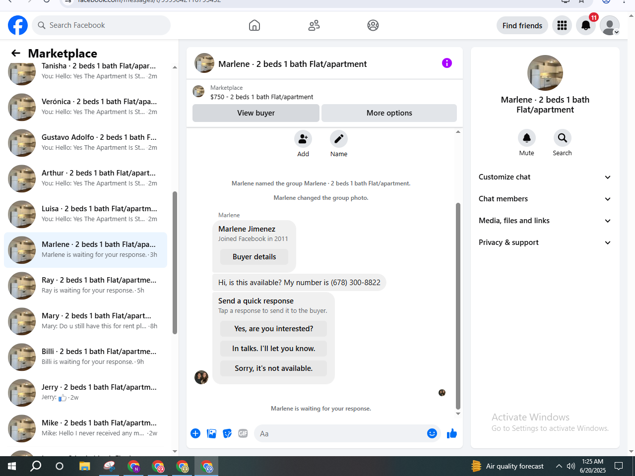635x476 pixels.
Task: Expand Customize chat section
Action: click(545, 177)
